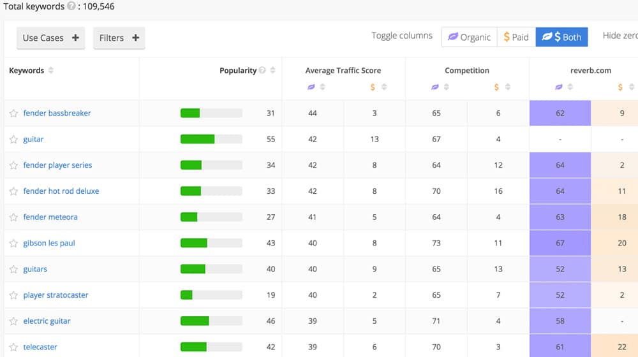Click organic leaf icon under Average Traffic Score
Screen dimensions: 638x357
(x=311, y=87)
